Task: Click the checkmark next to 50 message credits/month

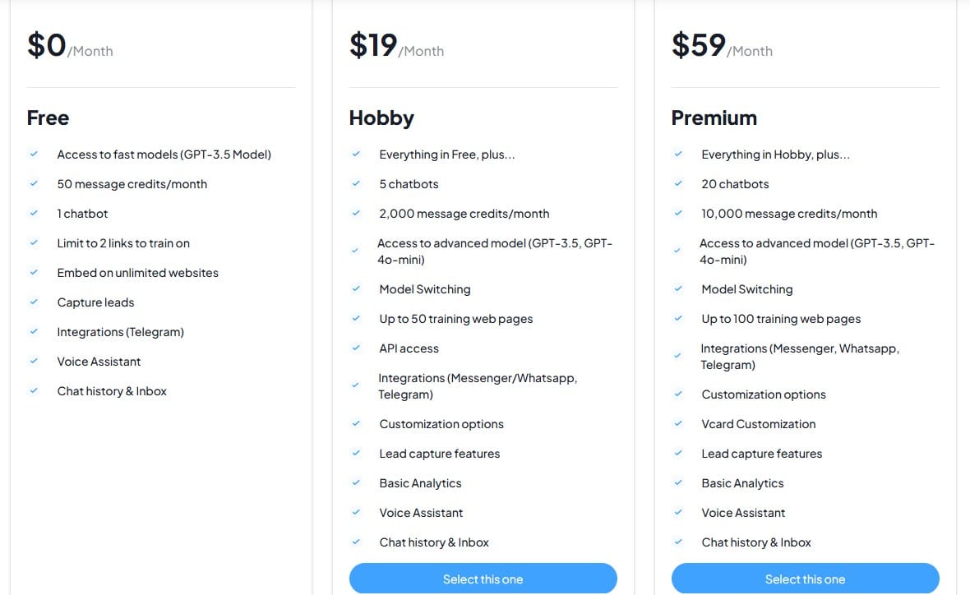Action: tap(34, 184)
